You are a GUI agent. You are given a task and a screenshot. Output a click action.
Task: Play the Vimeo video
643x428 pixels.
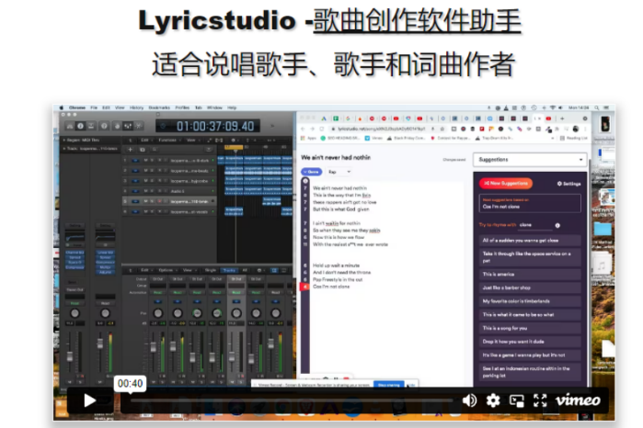[x=90, y=400]
